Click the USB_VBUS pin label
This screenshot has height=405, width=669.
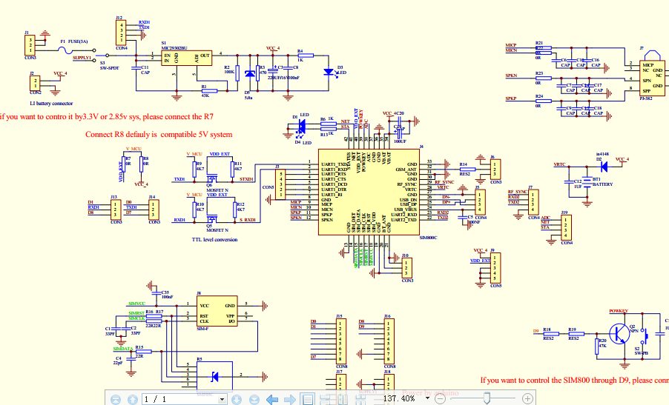(x=405, y=210)
